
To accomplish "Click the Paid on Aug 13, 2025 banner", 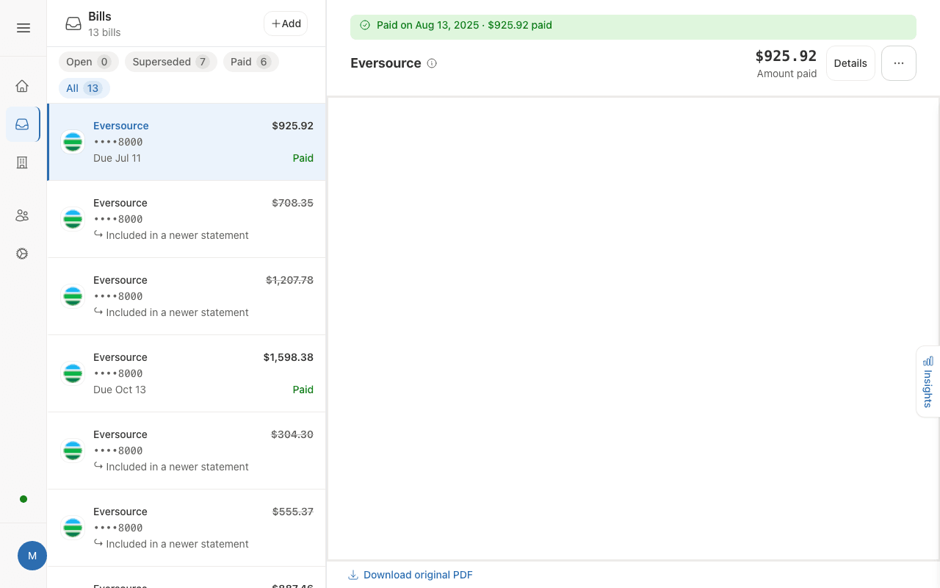I will [x=633, y=26].
